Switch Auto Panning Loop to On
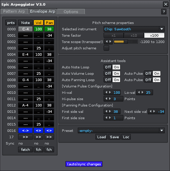The height and width of the screenshot is (171, 170). tap(116, 80)
